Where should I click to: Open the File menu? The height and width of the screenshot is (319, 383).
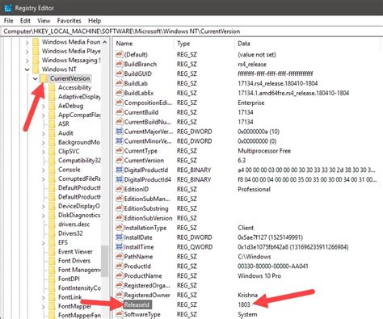pos(9,21)
